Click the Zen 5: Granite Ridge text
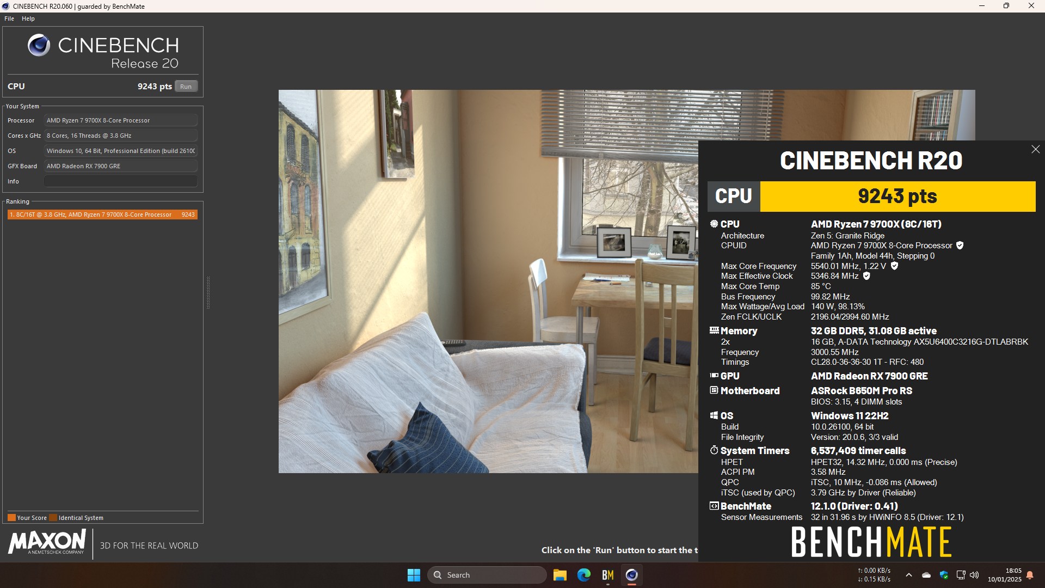 click(x=847, y=236)
